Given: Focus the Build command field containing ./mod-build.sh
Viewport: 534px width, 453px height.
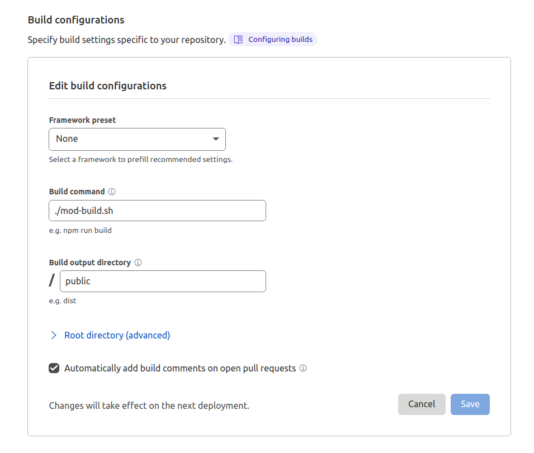Looking at the screenshot, I should (x=157, y=211).
